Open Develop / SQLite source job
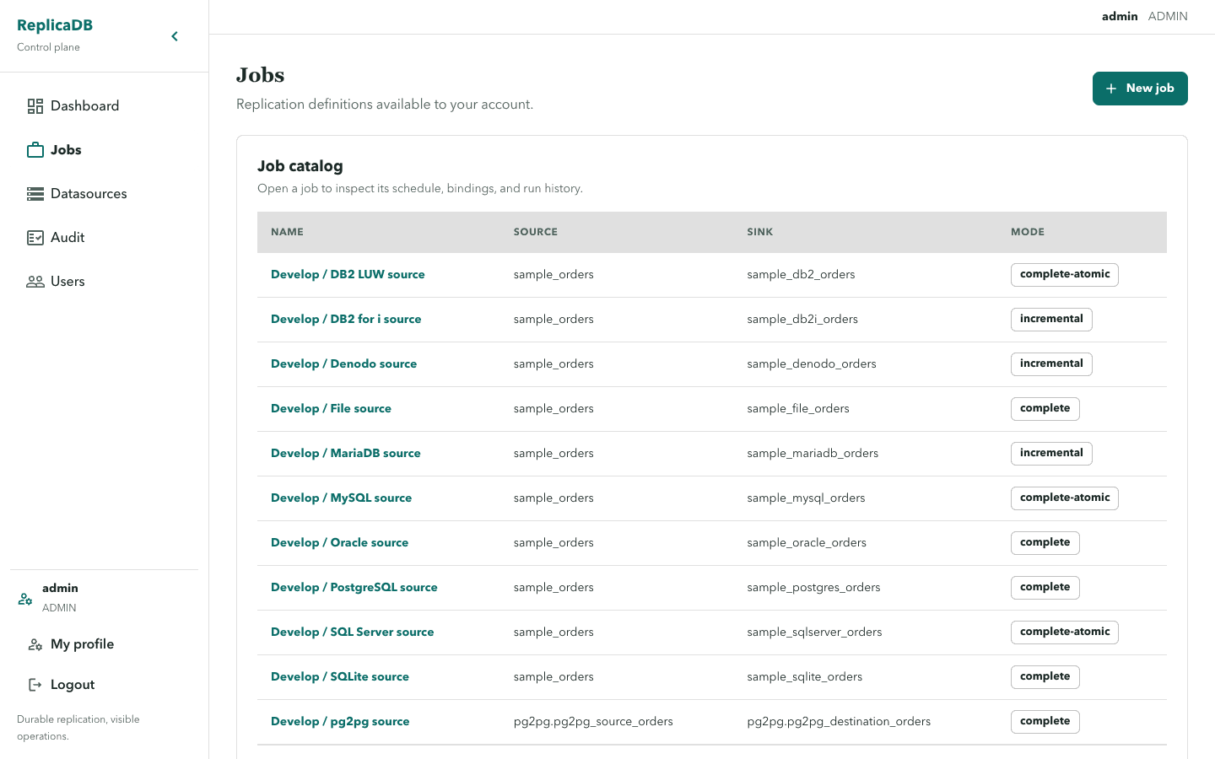Image resolution: width=1215 pixels, height=759 pixels. tap(340, 677)
